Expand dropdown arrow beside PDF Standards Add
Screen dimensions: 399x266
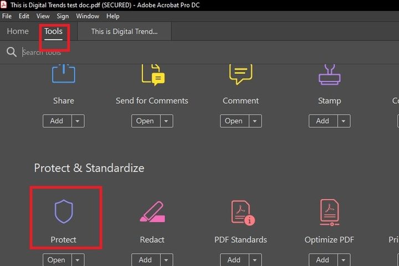(255, 260)
